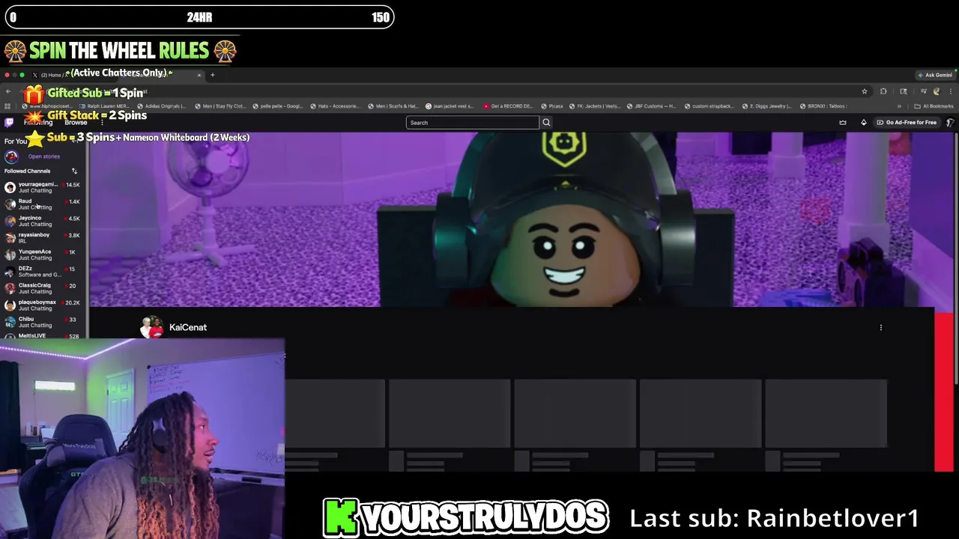The width and height of the screenshot is (959, 539).
Task: Open the Ralph Lauren bookmark
Action: click(x=104, y=106)
